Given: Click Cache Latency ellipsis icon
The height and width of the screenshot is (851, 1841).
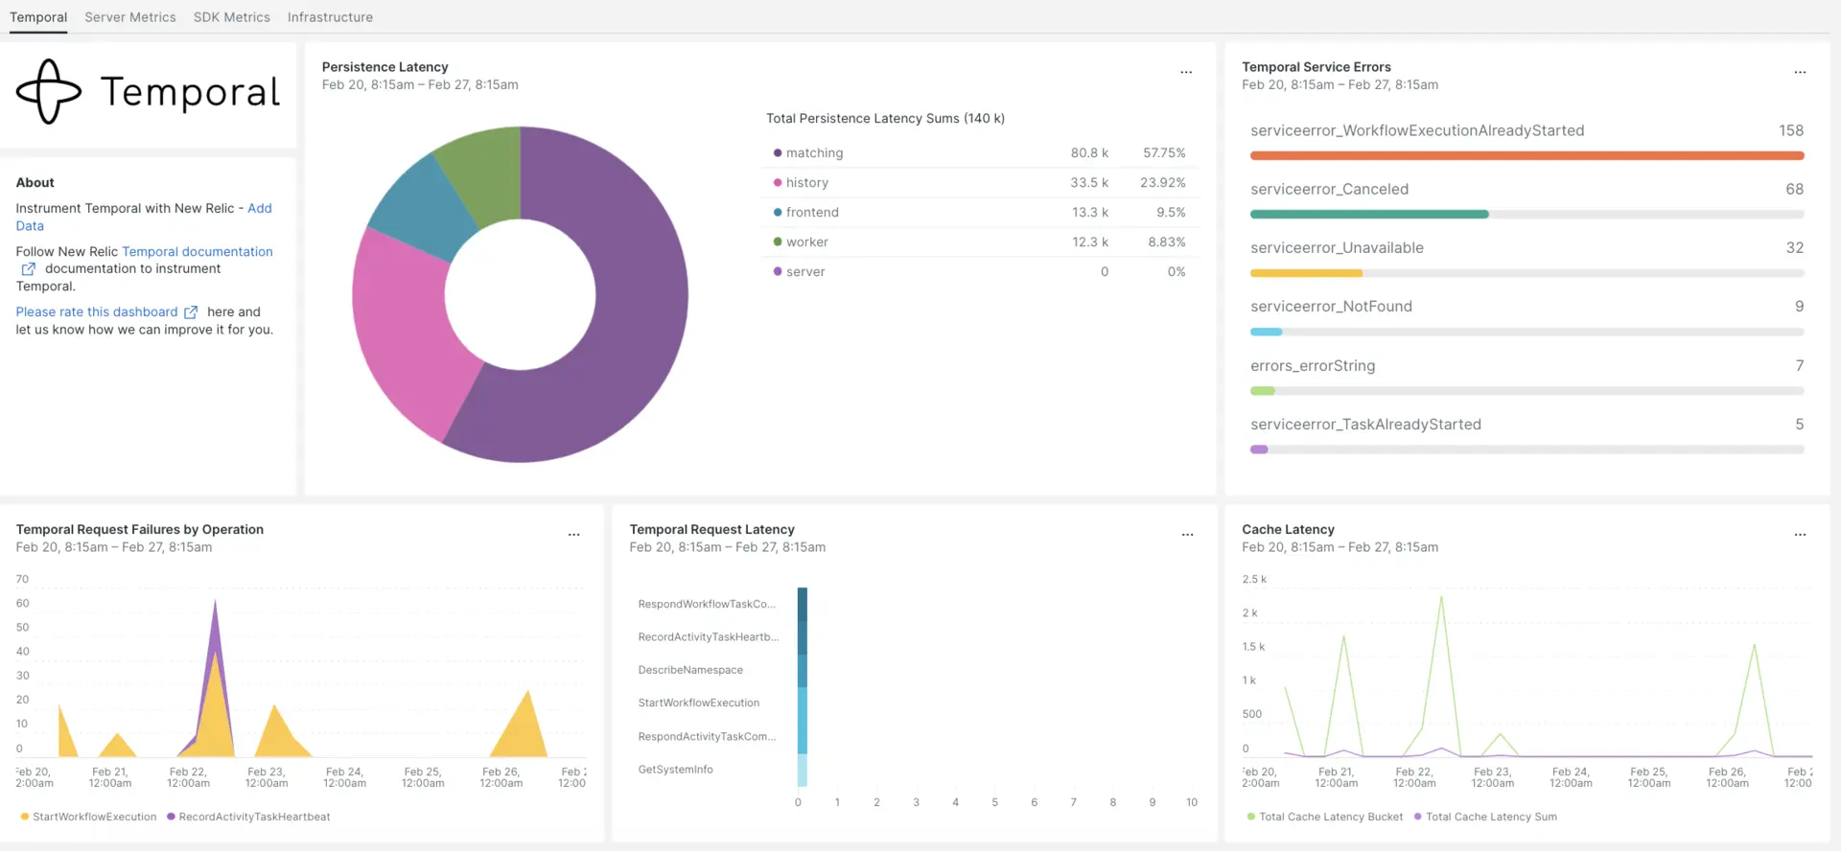Looking at the screenshot, I should point(1800,535).
